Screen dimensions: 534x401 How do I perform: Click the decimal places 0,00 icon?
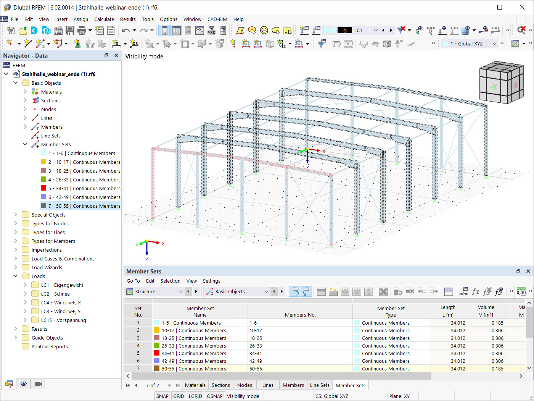(x=521, y=292)
